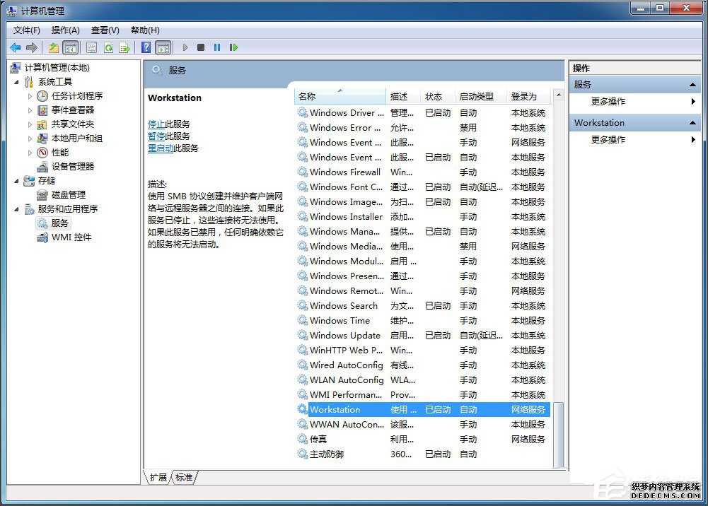Open the 查看(V) menu
The height and width of the screenshot is (506, 708).
point(105,30)
